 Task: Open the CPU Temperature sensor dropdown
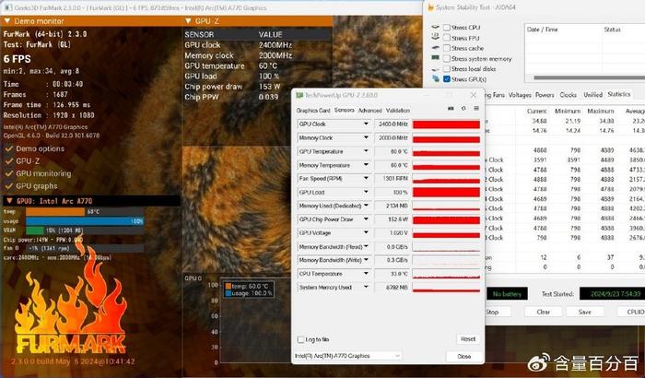point(366,274)
